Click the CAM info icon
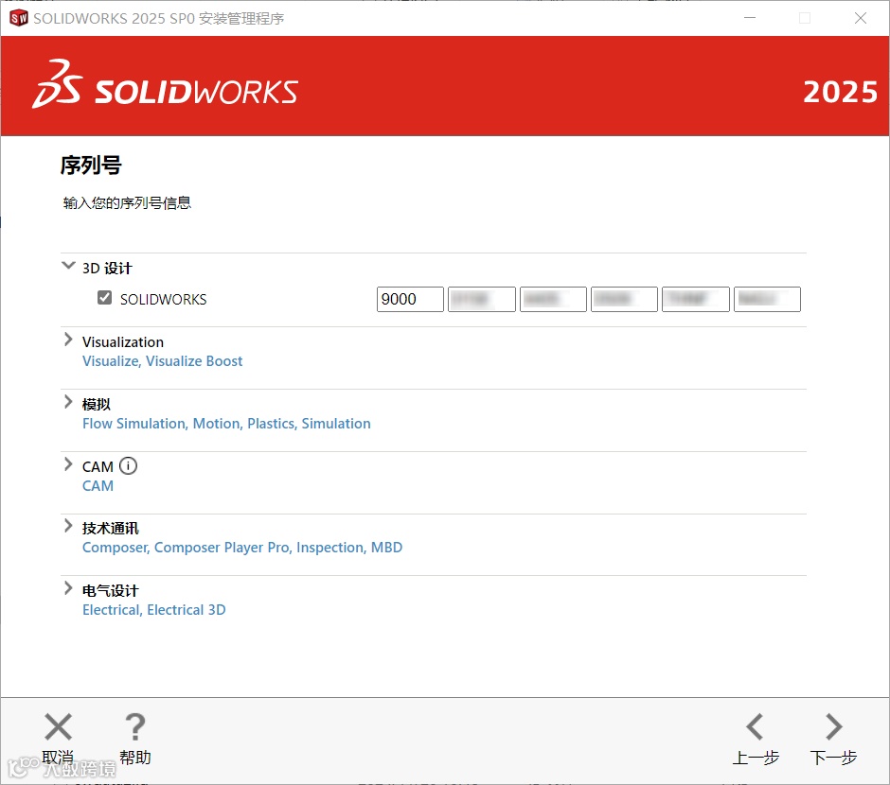 128,466
